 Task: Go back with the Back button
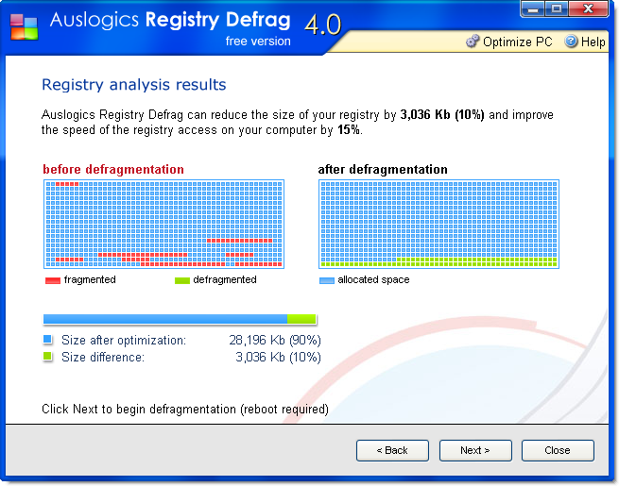click(392, 450)
